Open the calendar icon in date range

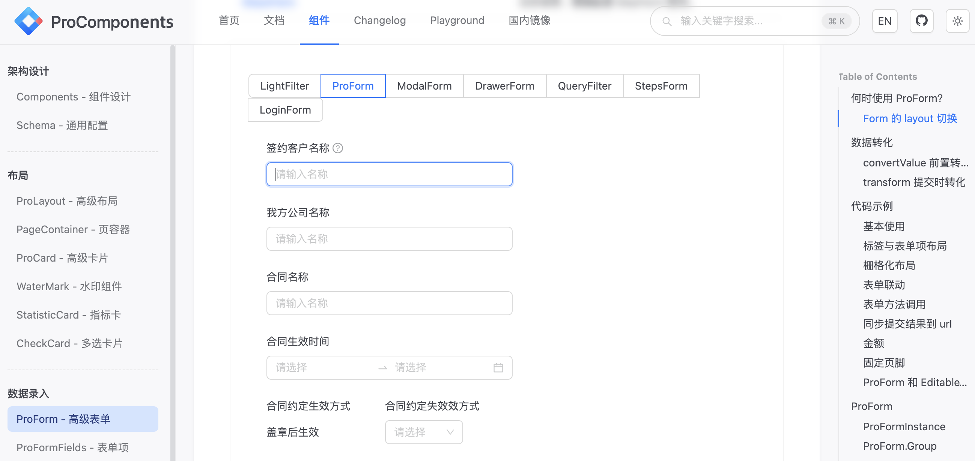click(498, 367)
